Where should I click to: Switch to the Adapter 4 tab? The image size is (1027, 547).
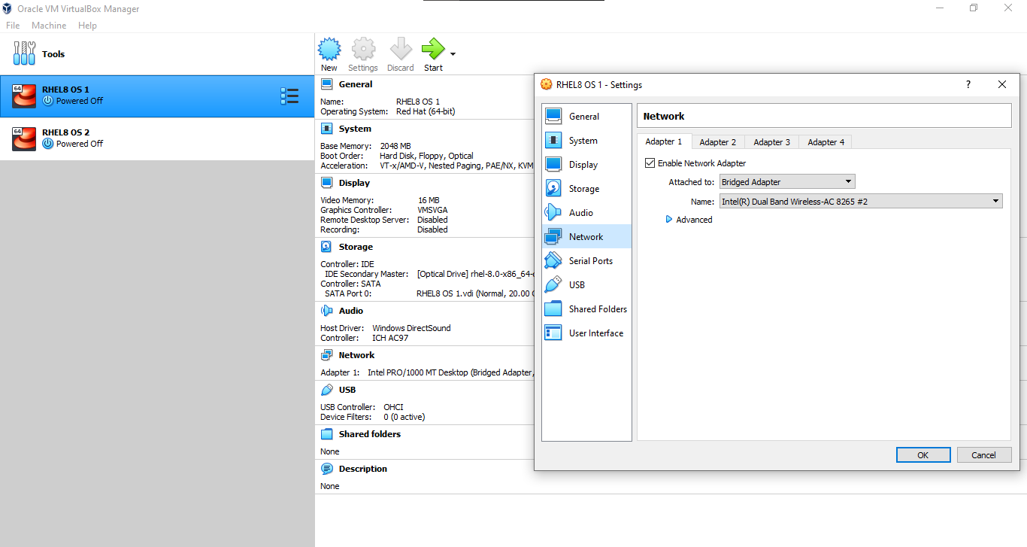pyautogui.click(x=826, y=142)
